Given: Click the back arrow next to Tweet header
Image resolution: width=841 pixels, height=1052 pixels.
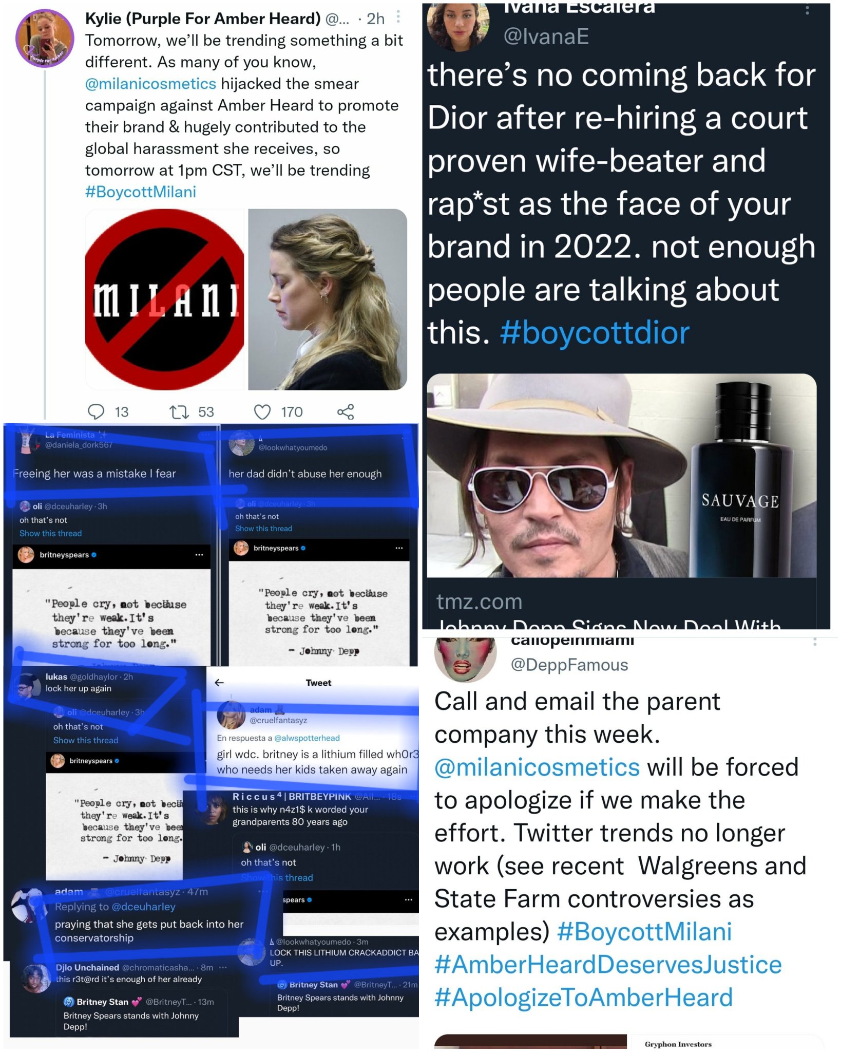Looking at the screenshot, I should pyautogui.click(x=219, y=683).
